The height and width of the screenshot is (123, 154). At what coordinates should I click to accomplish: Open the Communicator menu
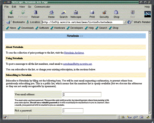(42, 7)
